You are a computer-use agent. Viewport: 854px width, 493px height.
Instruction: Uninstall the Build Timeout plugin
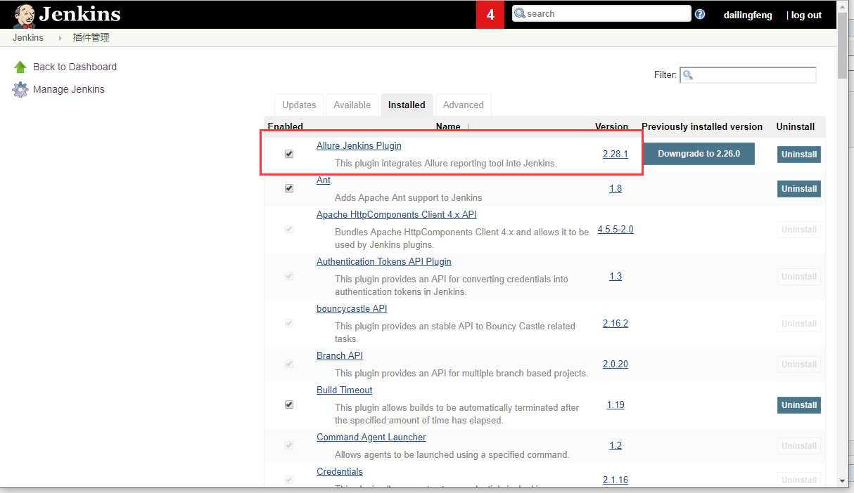799,405
